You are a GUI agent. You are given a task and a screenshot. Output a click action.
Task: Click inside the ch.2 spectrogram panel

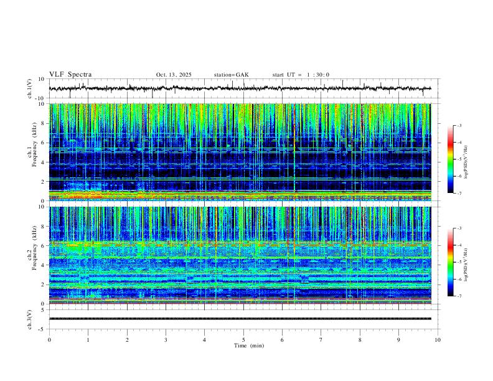(x=240, y=255)
